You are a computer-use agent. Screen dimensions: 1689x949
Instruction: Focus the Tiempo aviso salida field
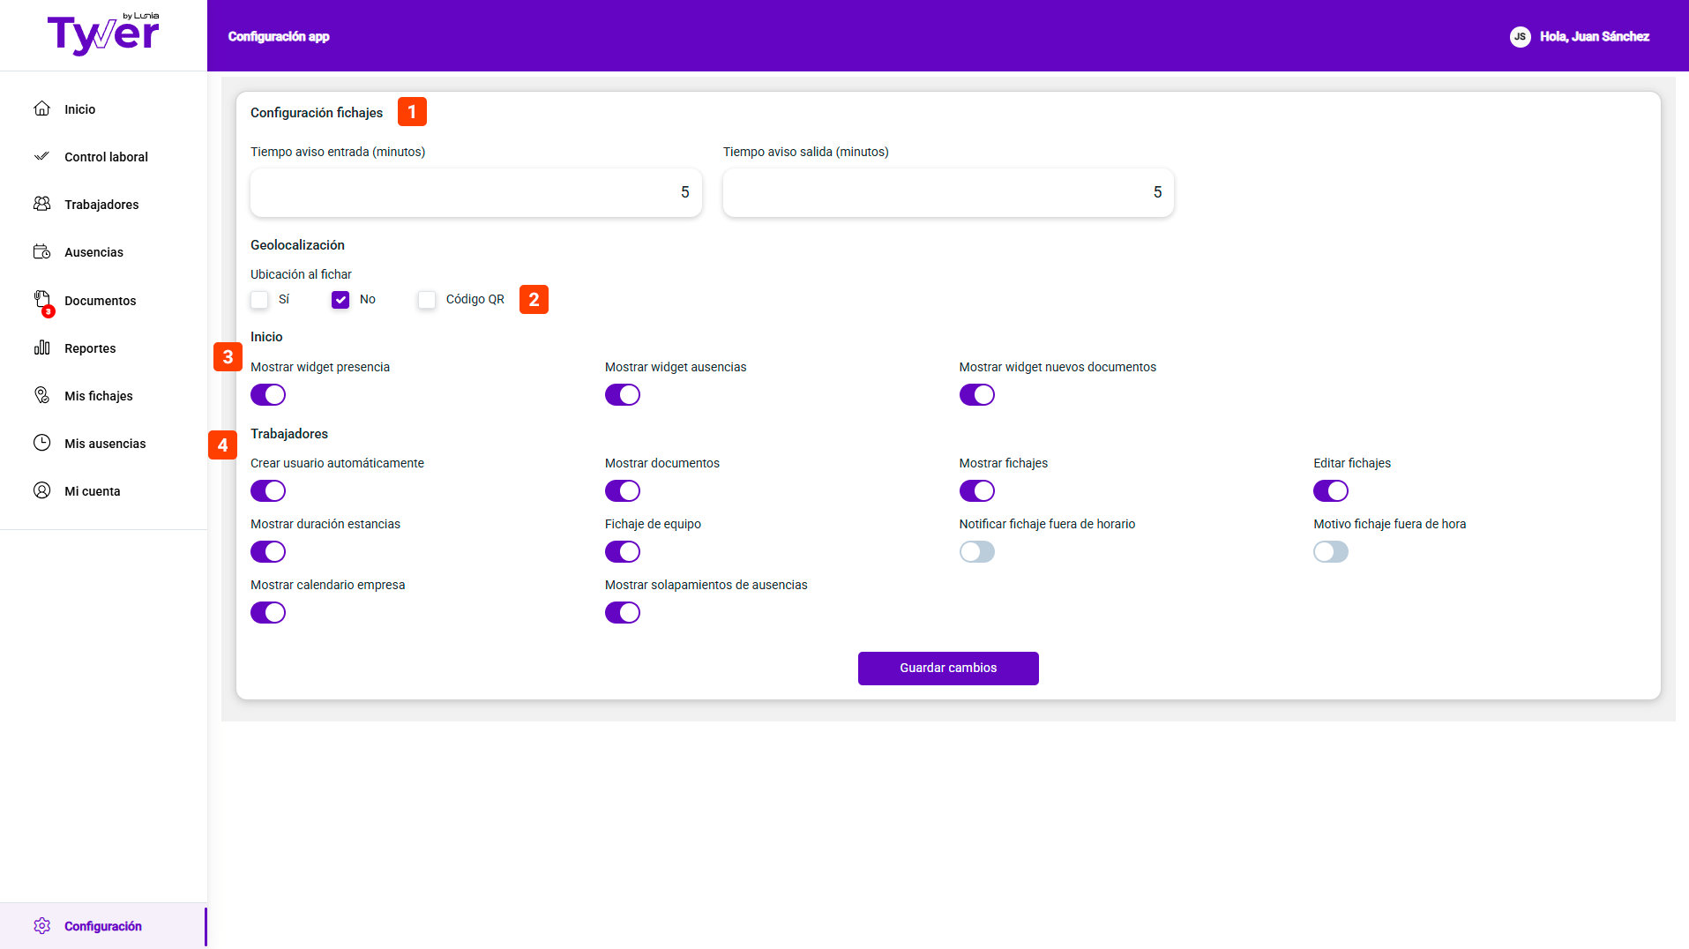(x=948, y=192)
